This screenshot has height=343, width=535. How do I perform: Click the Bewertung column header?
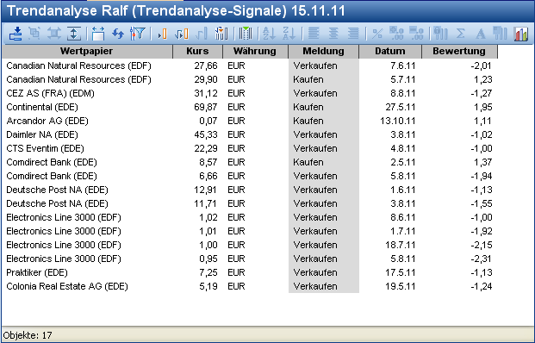(459, 51)
